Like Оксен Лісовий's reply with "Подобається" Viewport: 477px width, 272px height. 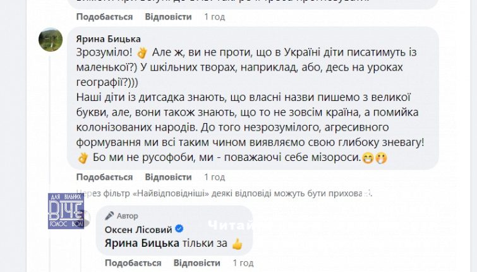(x=133, y=262)
